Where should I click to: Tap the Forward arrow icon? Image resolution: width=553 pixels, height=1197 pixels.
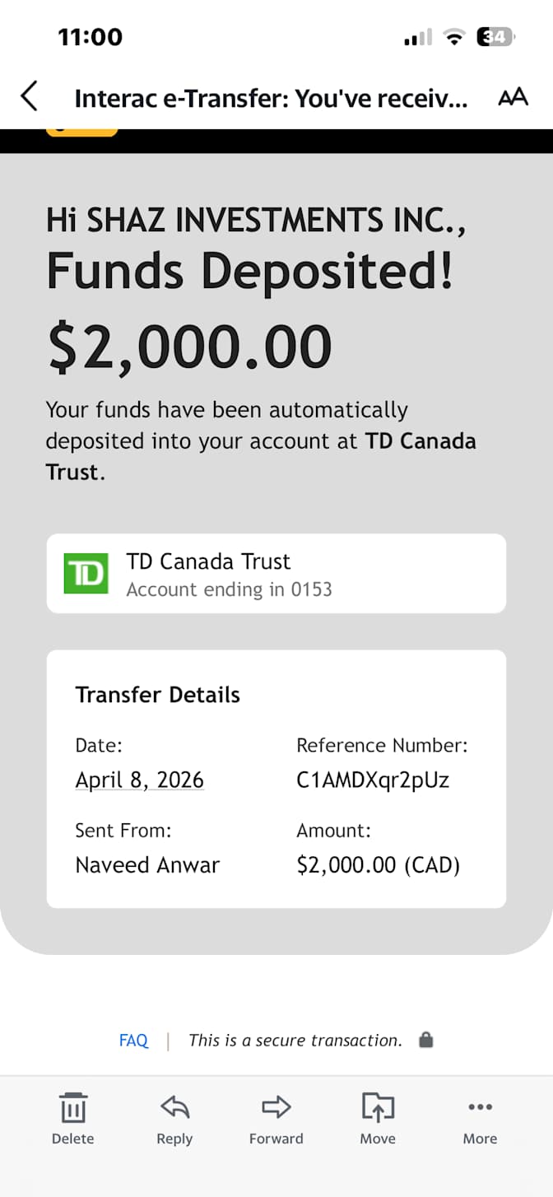tap(276, 1107)
